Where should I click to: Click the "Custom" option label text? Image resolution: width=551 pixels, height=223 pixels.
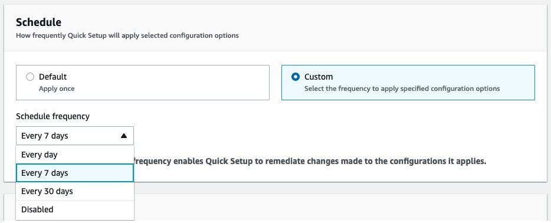click(319, 77)
